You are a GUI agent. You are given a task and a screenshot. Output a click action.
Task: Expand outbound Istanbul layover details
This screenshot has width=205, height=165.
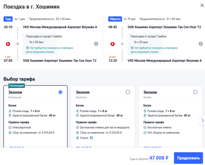(x=96, y=44)
